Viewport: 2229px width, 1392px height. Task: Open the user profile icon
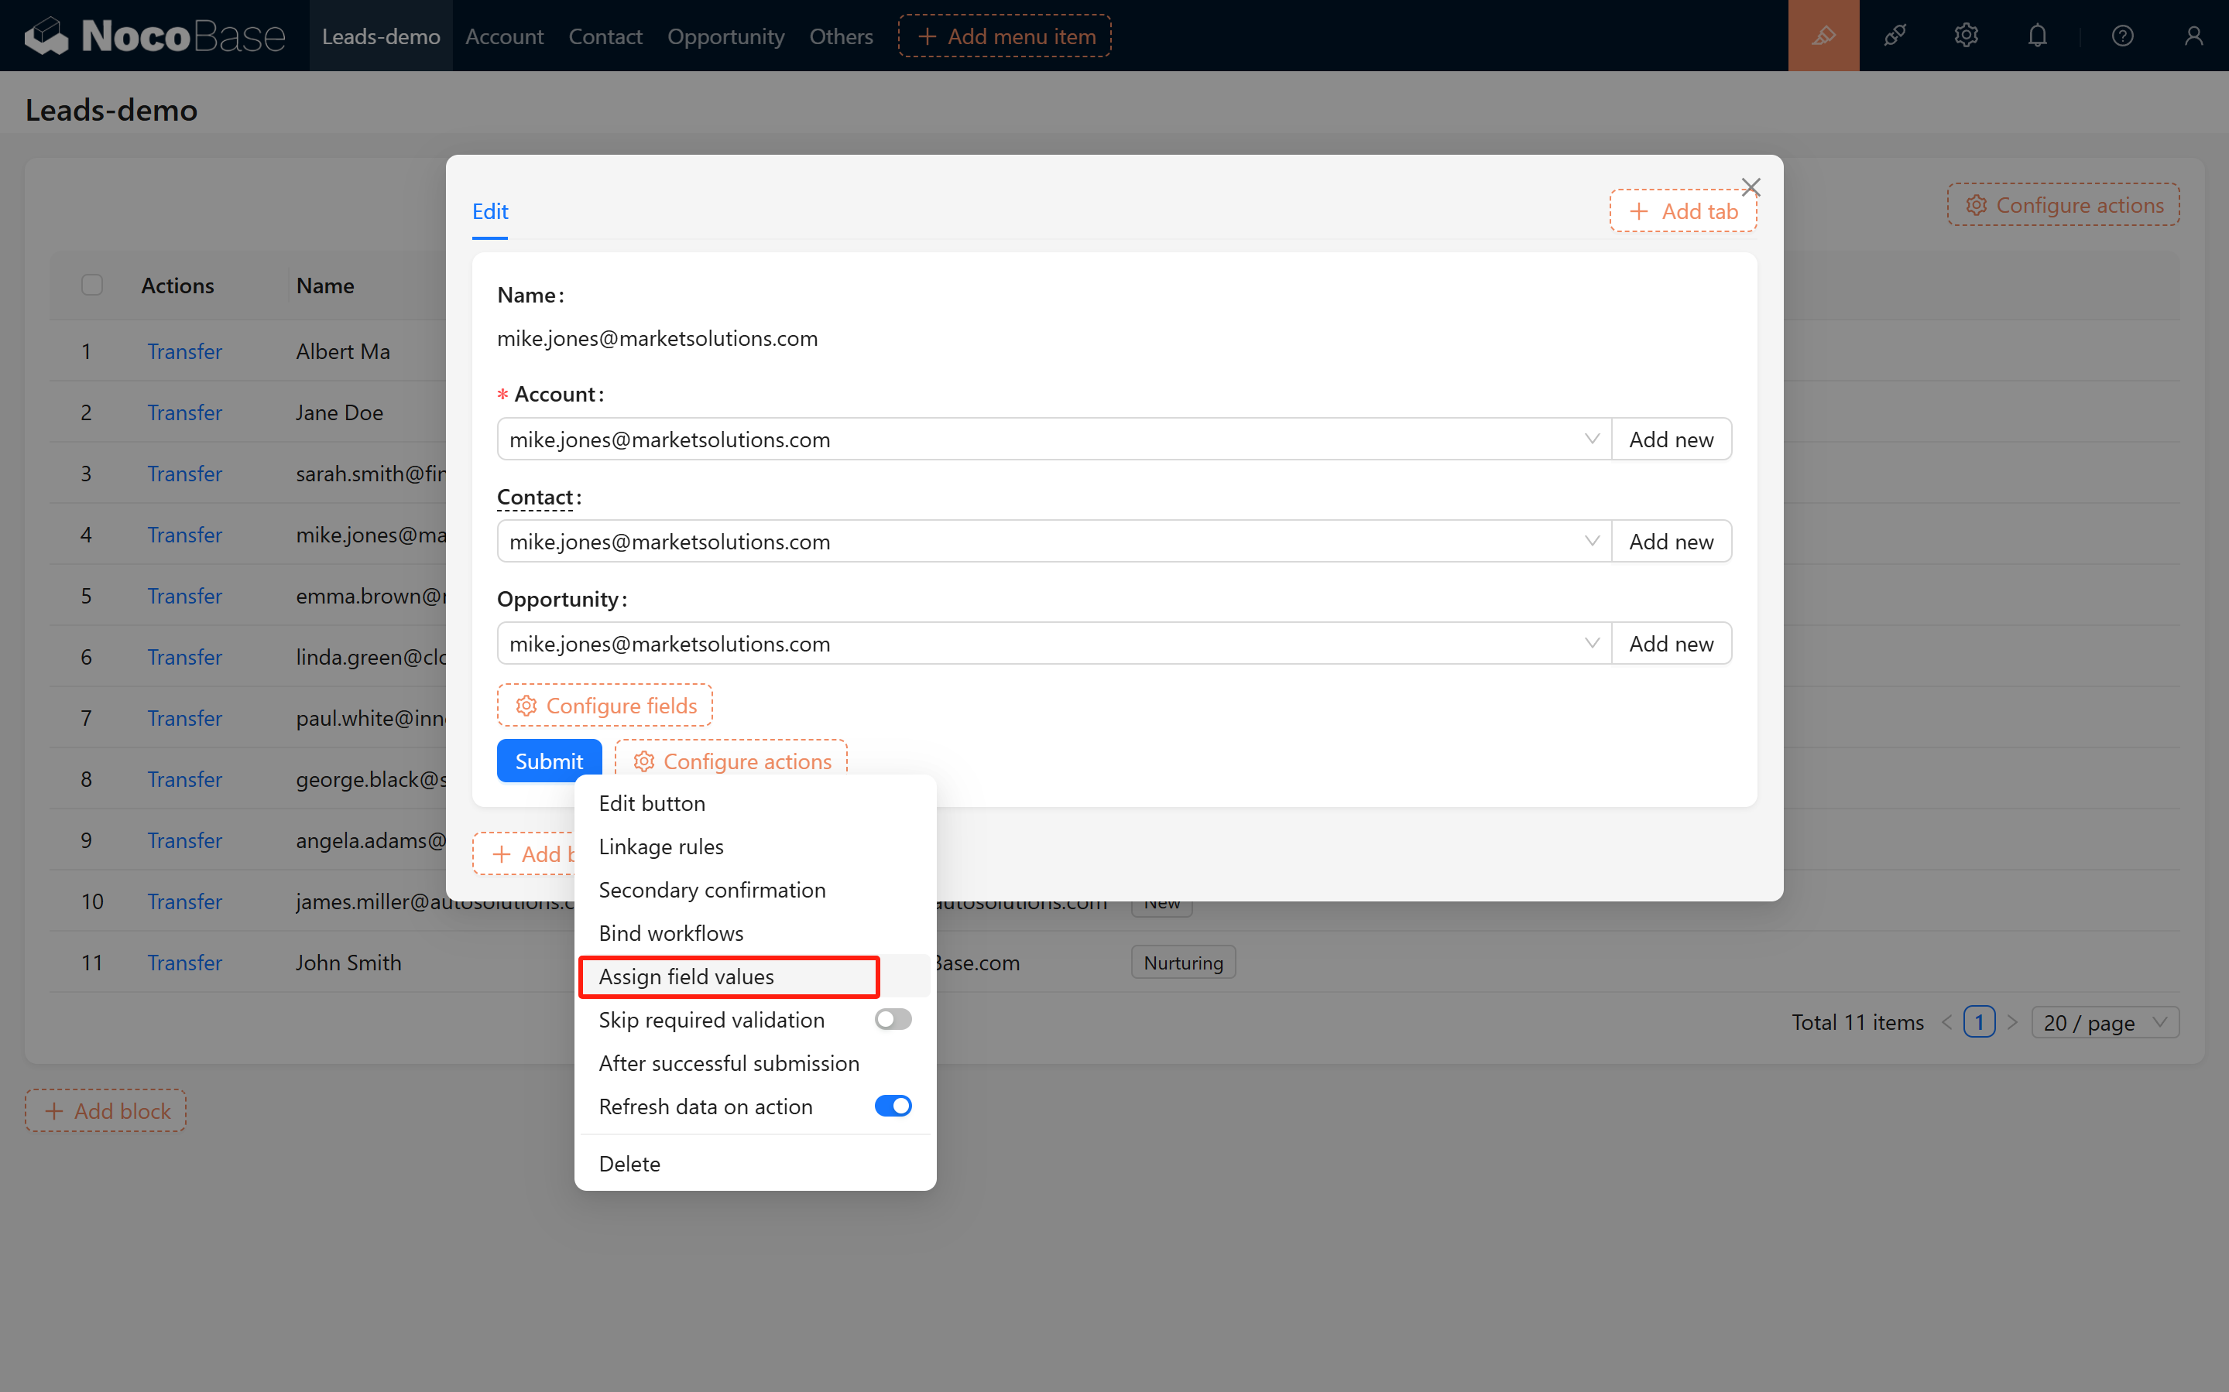(2193, 36)
